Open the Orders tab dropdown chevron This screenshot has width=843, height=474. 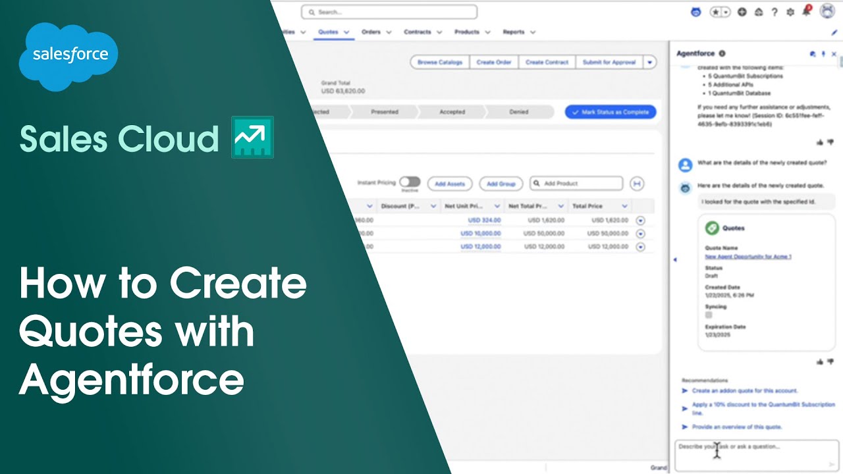(389, 32)
